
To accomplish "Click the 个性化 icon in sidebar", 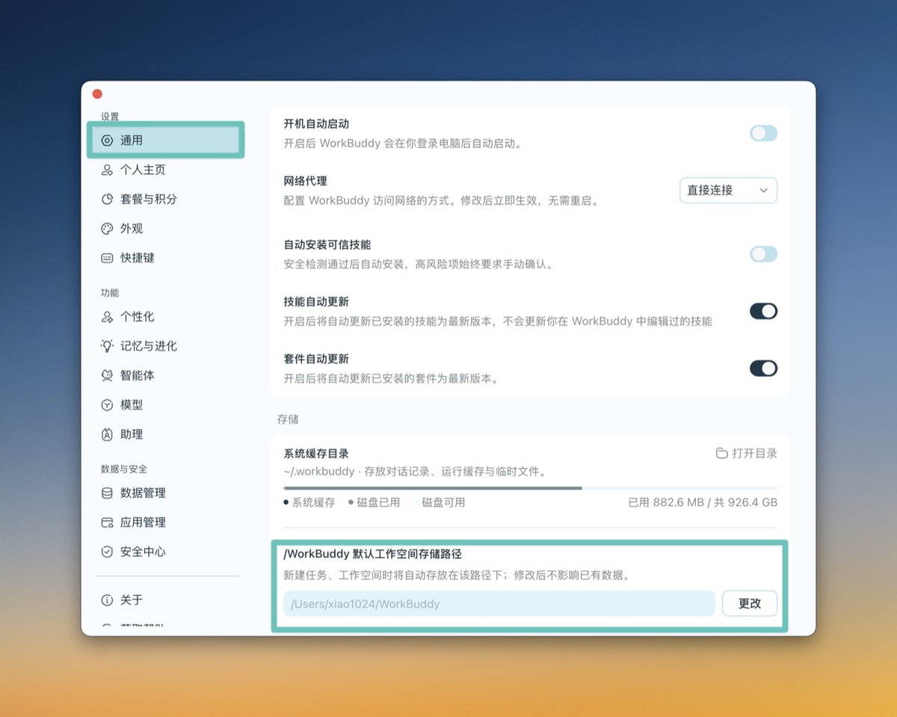I will tap(107, 317).
